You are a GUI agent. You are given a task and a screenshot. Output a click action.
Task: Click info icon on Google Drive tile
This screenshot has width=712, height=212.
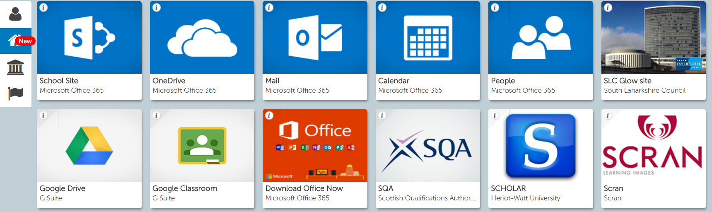[43, 116]
